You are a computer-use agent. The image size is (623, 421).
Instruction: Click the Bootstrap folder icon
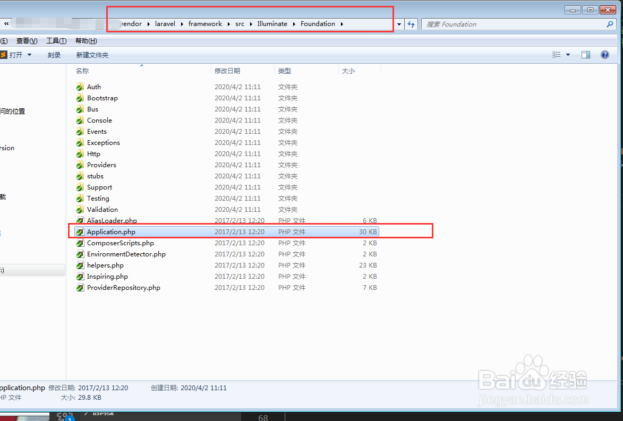(80, 98)
